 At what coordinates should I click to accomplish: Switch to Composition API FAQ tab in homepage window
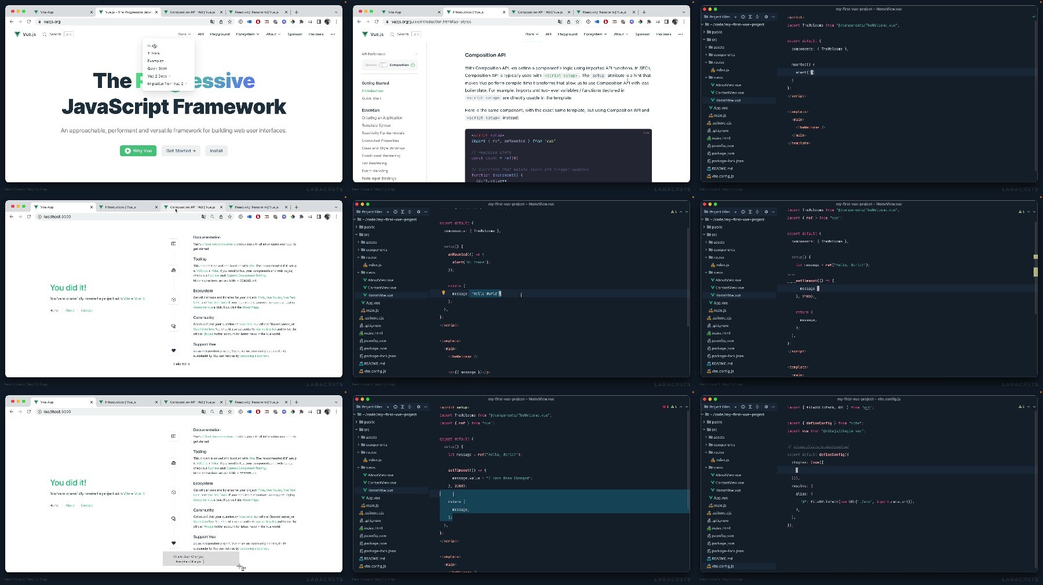click(192, 12)
